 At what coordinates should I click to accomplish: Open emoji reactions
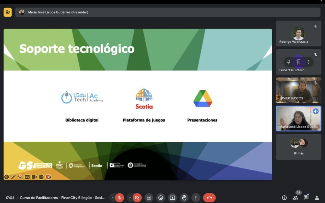point(161,198)
